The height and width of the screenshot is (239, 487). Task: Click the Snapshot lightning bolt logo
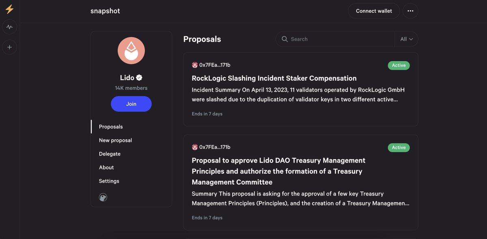[9, 9]
